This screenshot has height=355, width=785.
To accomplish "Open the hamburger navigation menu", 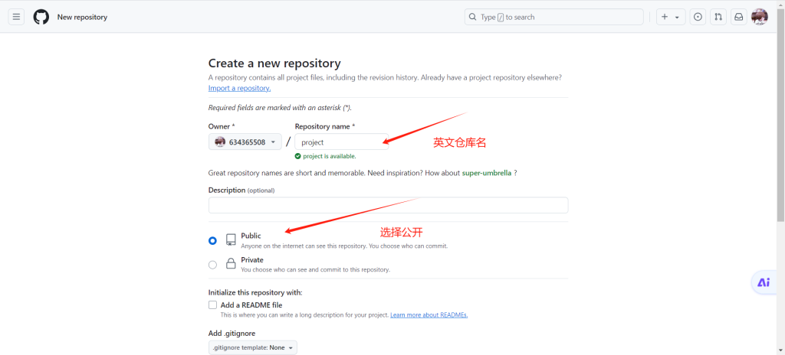I will pyautogui.click(x=16, y=17).
